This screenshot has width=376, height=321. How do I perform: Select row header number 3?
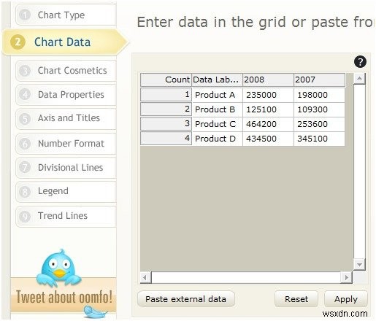(166, 124)
